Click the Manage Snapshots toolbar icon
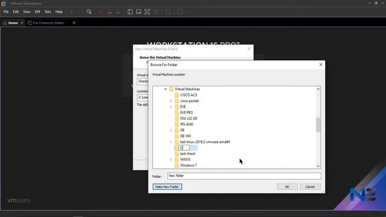386x217 pixels. pyautogui.click(x=118, y=12)
